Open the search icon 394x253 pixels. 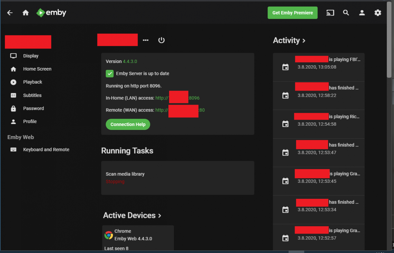click(346, 13)
